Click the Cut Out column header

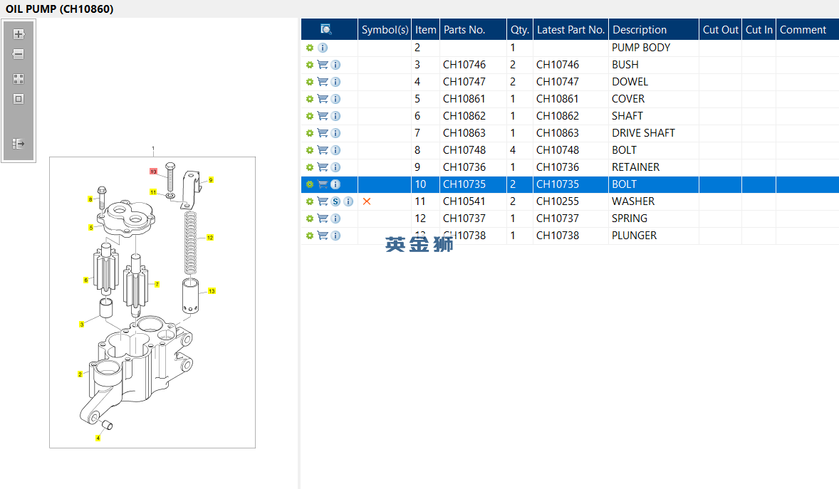[x=720, y=29]
